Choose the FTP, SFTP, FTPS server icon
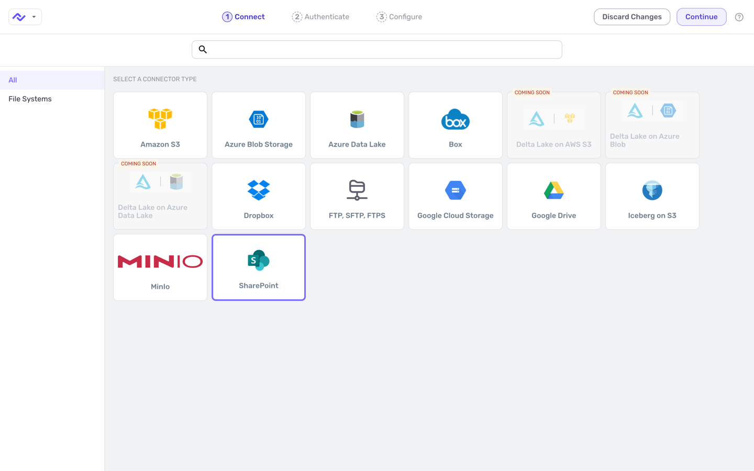The height and width of the screenshot is (471, 754). click(x=357, y=190)
